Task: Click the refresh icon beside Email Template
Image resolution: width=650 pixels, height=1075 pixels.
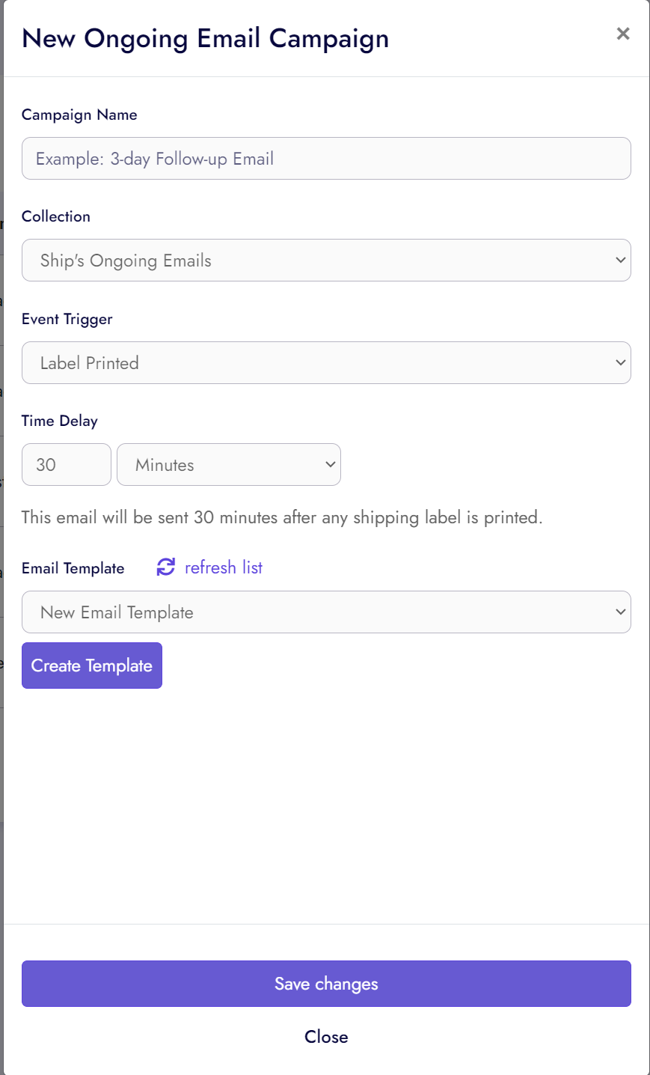Action: coord(165,567)
